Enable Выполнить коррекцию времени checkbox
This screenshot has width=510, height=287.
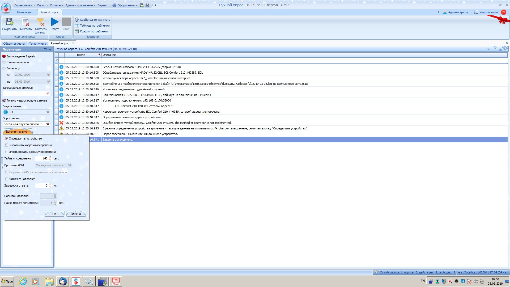click(6, 145)
